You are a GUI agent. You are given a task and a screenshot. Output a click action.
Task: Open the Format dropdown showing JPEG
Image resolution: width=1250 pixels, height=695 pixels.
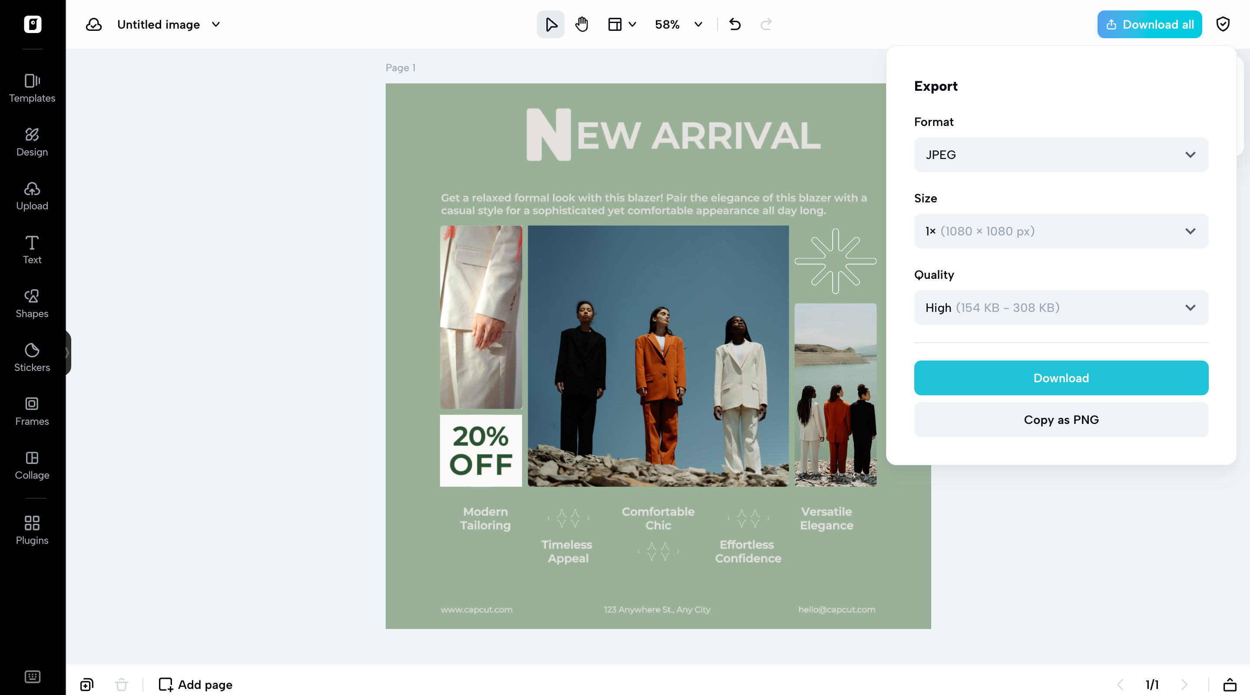(1061, 154)
